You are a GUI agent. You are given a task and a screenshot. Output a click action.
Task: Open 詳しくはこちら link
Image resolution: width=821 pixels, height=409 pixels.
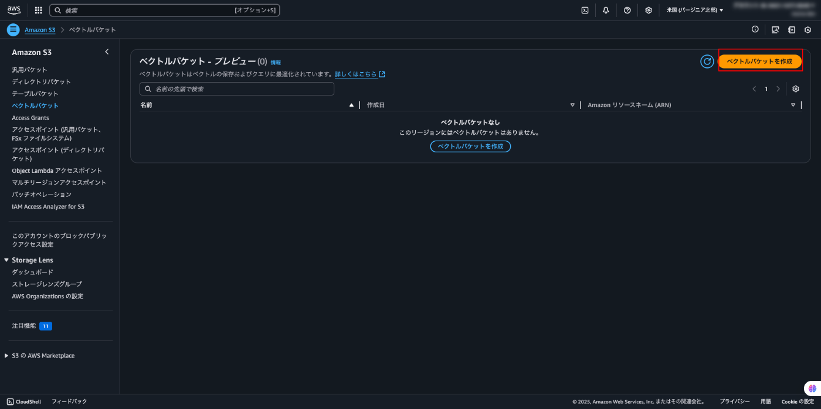[356, 74]
